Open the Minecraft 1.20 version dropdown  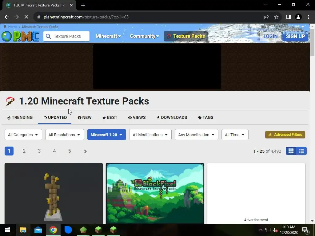pyautogui.click(x=107, y=135)
